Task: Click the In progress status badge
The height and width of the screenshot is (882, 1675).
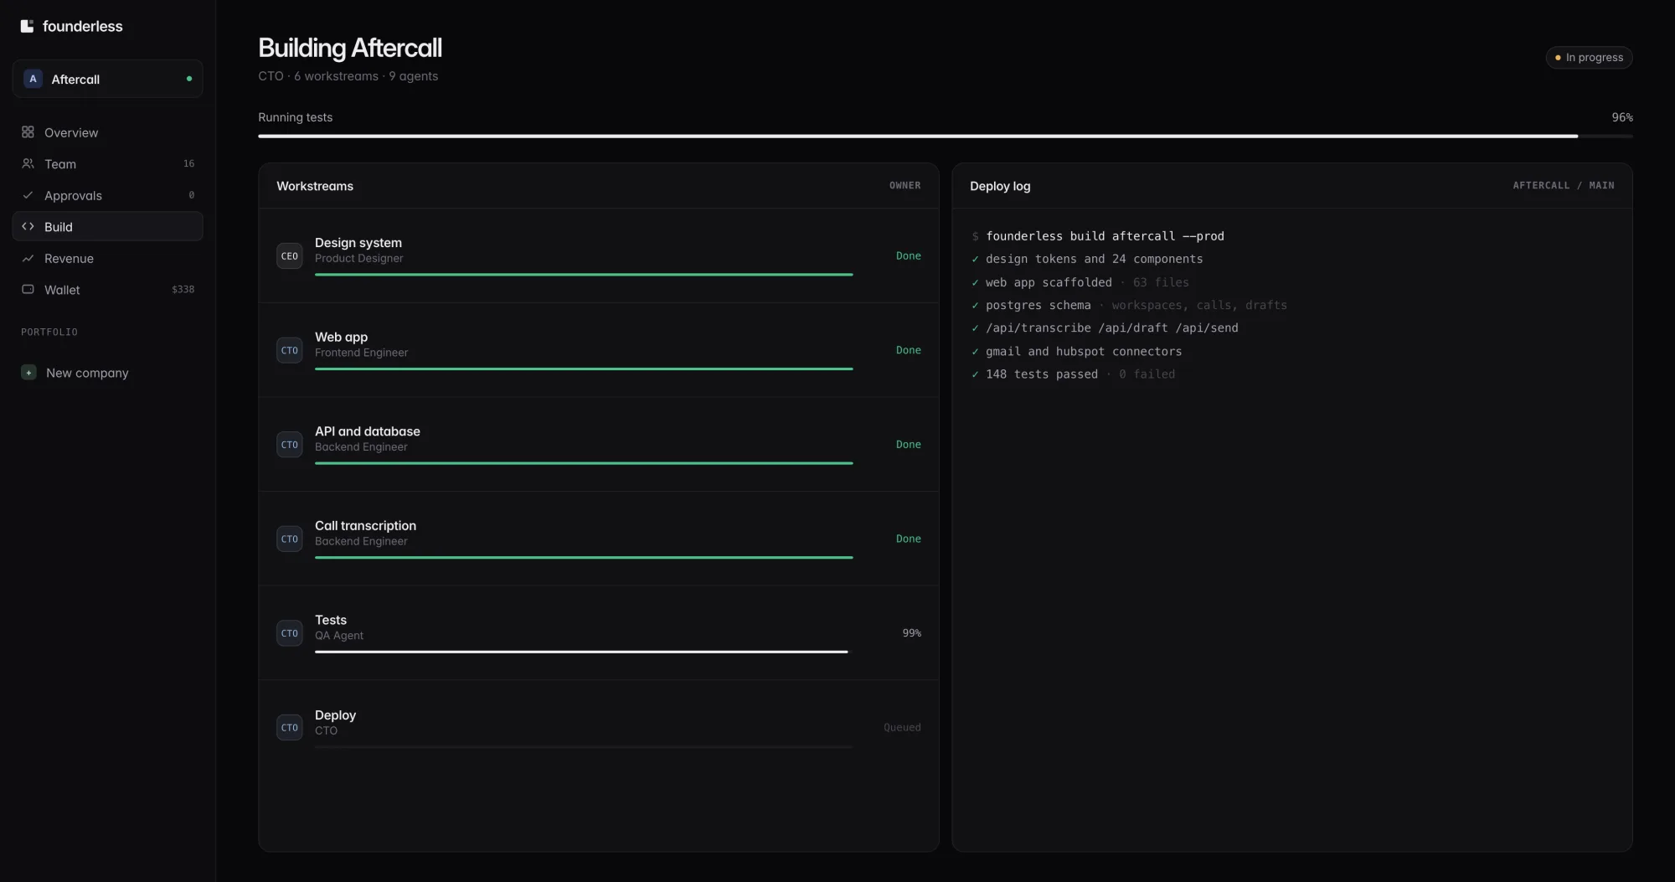Action: (1589, 57)
